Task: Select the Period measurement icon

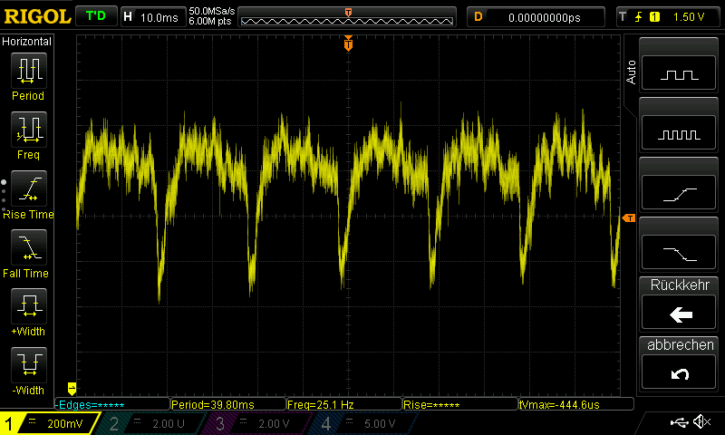Action: (x=28, y=71)
